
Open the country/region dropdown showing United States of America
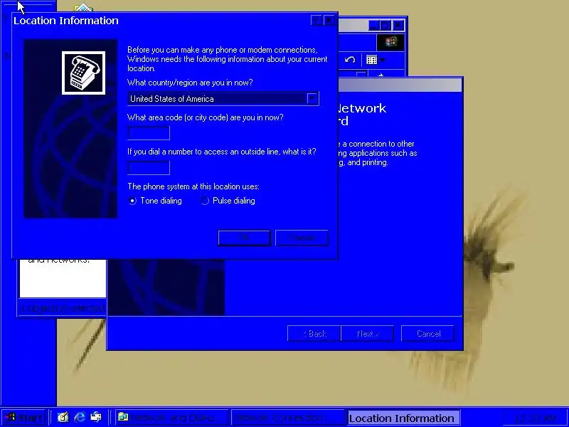pos(312,99)
